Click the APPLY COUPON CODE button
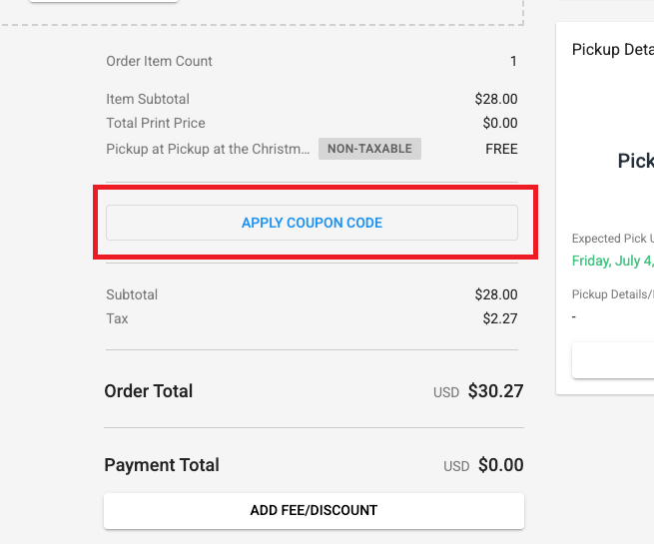The image size is (654, 544). [312, 223]
